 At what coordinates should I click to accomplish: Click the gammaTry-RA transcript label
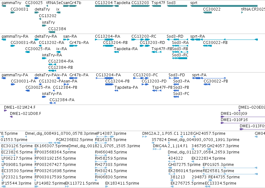tap(15, 36)
